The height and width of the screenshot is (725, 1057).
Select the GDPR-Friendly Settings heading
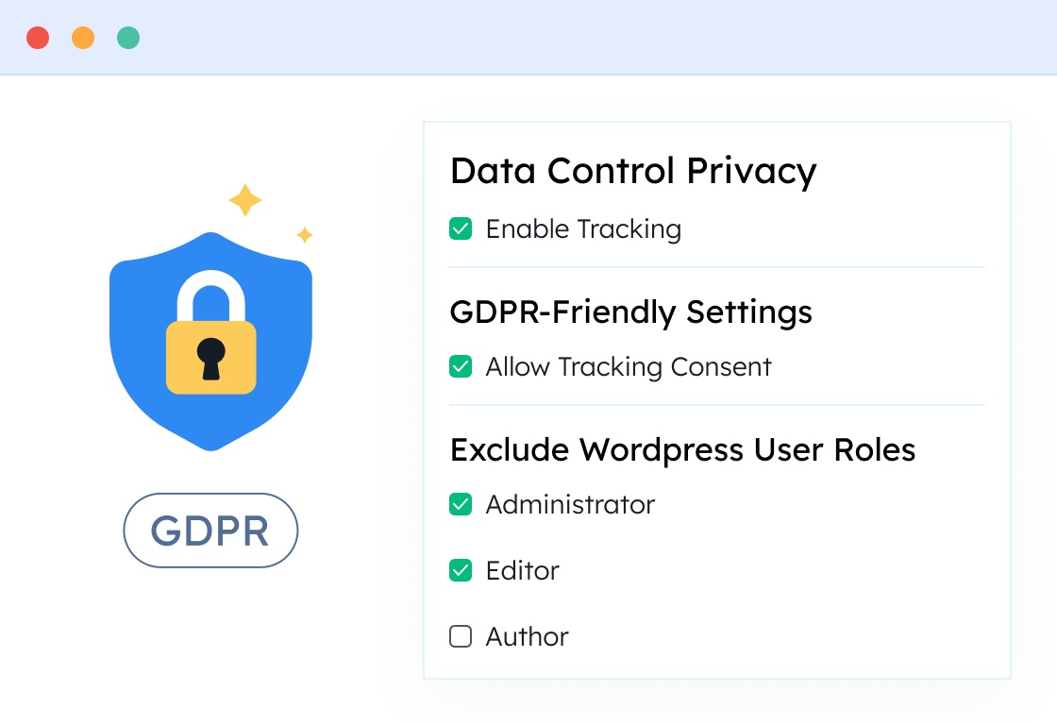pyautogui.click(x=630, y=312)
